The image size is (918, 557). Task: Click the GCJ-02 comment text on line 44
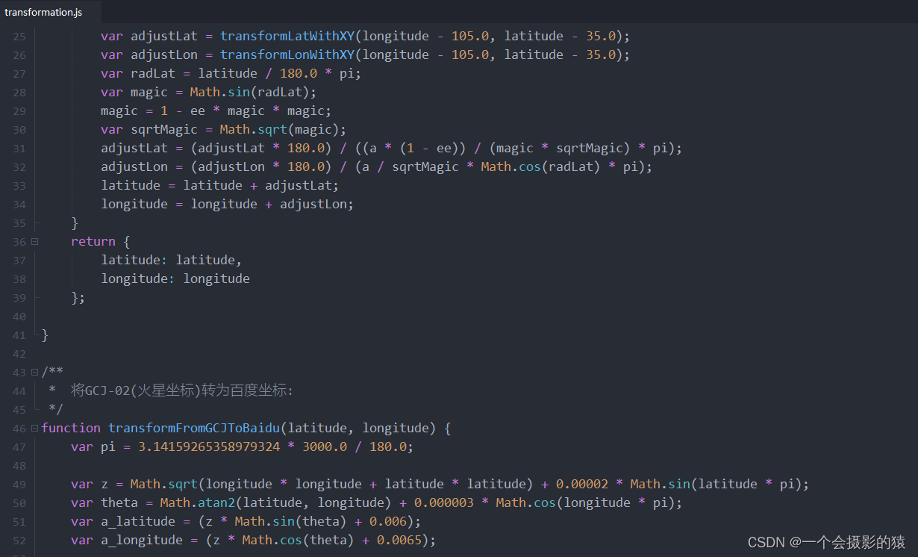pyautogui.click(x=183, y=391)
